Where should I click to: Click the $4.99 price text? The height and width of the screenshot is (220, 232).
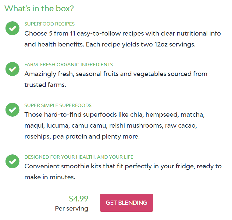point(79,199)
